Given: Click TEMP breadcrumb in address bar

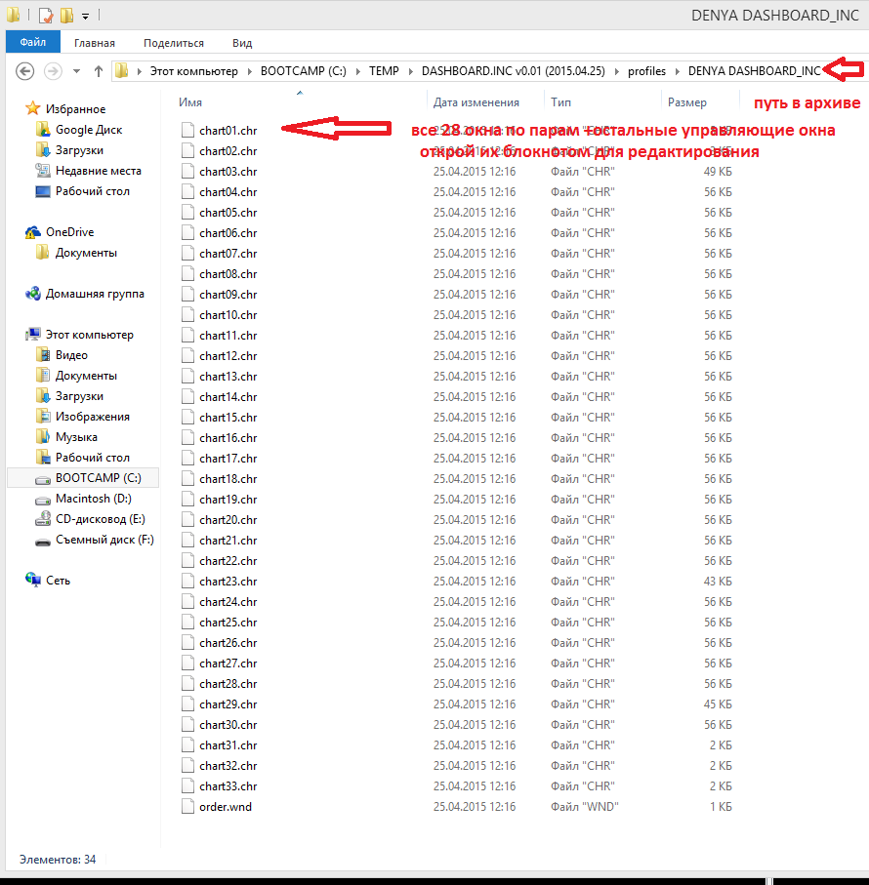Looking at the screenshot, I should 384,71.
